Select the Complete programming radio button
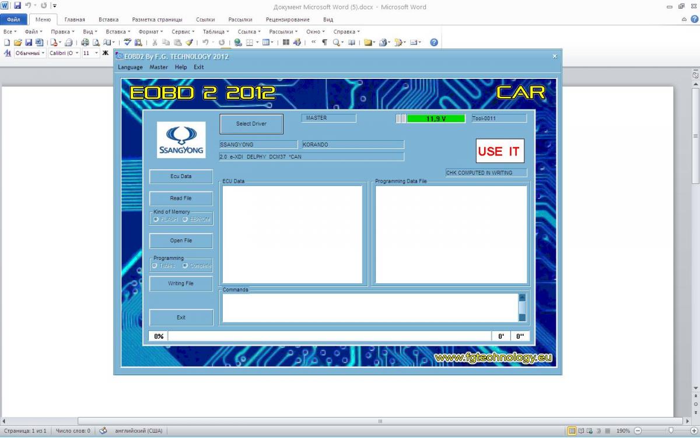Screen dimensions: 700x438 point(185,266)
